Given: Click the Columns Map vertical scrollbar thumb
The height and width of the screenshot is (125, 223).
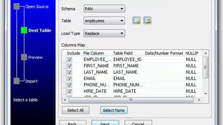Looking at the screenshot, I should [x=205, y=67].
